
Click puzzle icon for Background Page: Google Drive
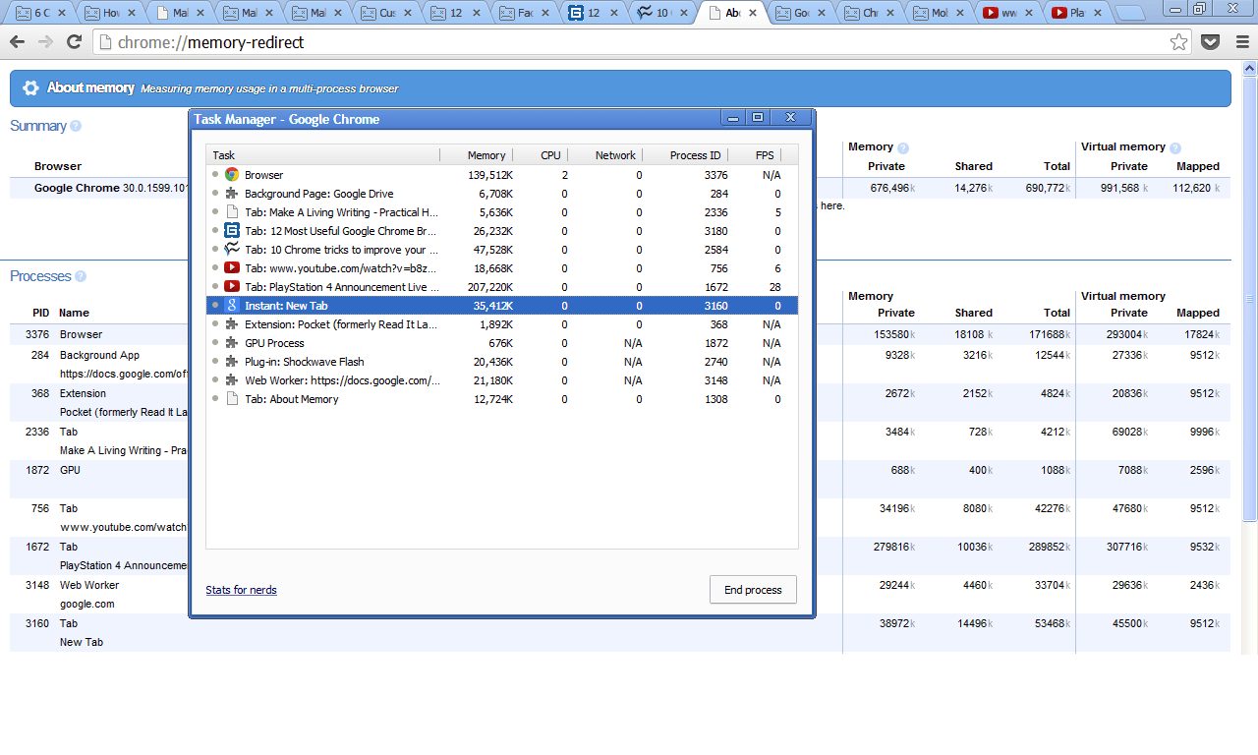(x=232, y=194)
